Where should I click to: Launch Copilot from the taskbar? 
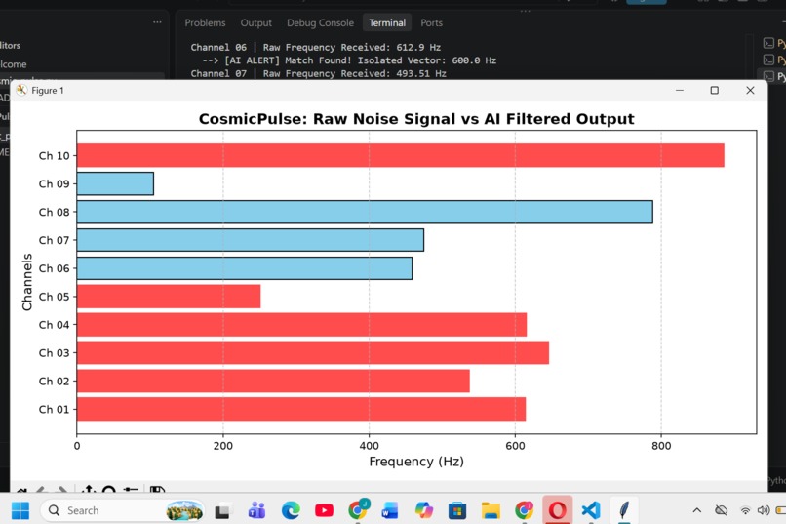423,511
